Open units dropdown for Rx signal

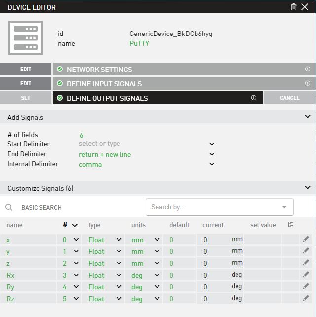tap(157, 275)
